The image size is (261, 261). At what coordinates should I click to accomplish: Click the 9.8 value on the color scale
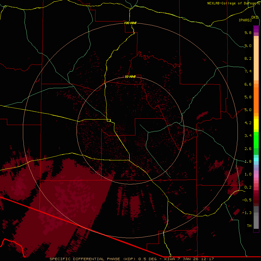click(x=248, y=32)
